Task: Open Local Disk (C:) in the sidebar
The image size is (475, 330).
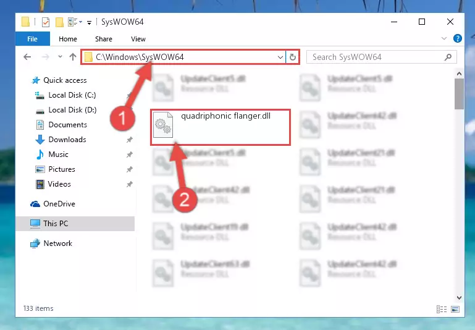Action: tap(72, 95)
